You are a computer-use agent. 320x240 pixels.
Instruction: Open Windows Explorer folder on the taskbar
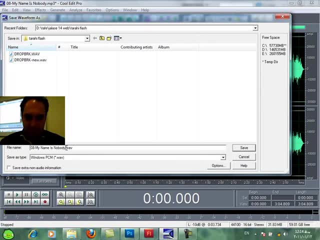point(71,233)
